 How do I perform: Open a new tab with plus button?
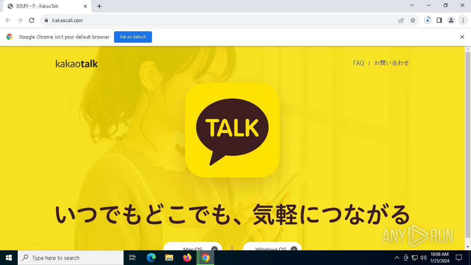tap(99, 6)
